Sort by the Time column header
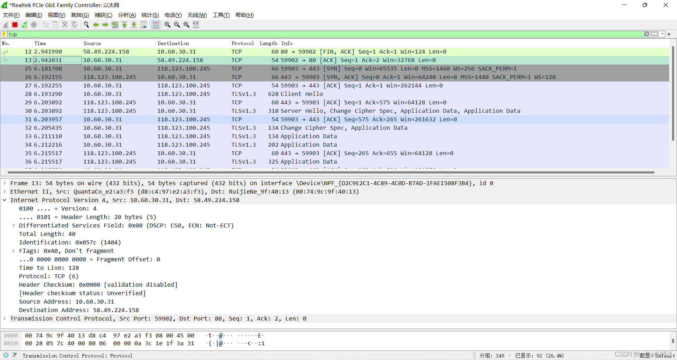Viewport: 677px width, 360px height. tap(57, 43)
